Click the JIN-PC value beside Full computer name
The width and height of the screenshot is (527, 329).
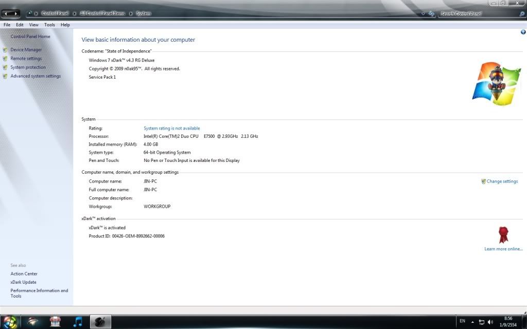(150, 190)
